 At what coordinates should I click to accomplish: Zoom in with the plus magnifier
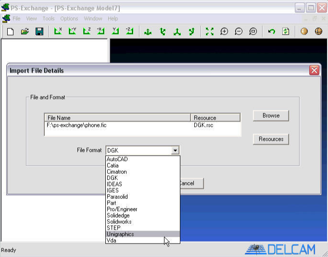tap(224, 32)
